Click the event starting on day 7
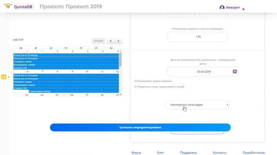 pyautogui.click(x=74, y=91)
